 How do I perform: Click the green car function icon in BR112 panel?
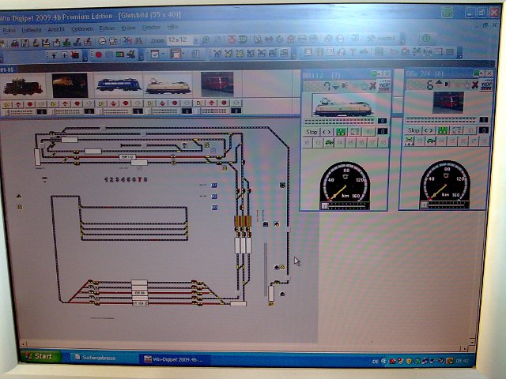click(329, 142)
